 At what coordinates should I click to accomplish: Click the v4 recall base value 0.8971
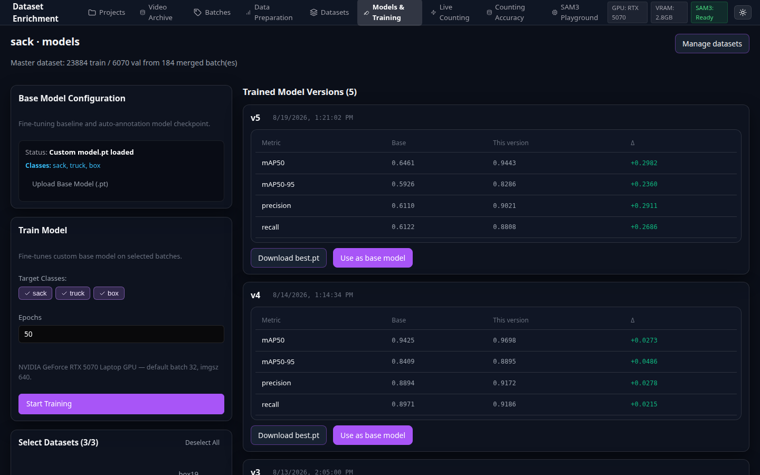click(x=403, y=404)
